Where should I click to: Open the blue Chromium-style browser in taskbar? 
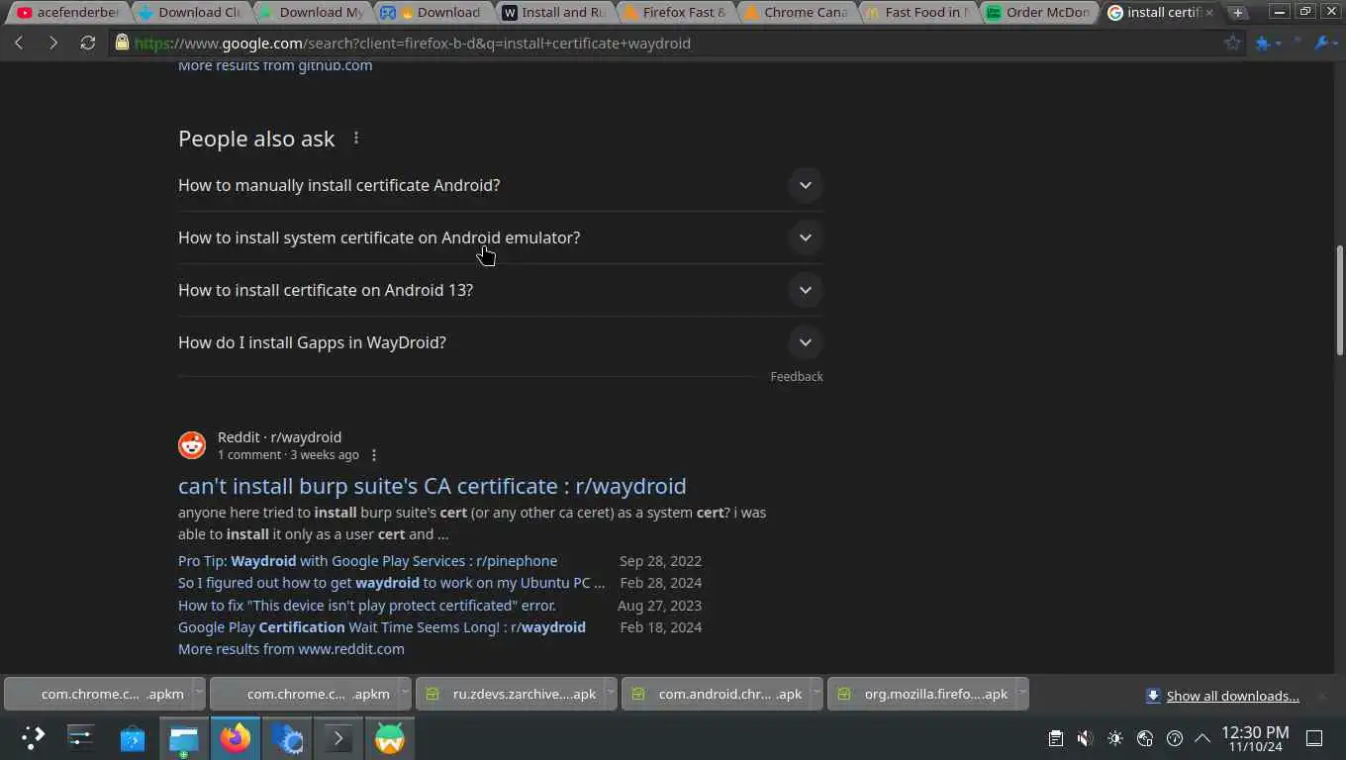pos(287,738)
